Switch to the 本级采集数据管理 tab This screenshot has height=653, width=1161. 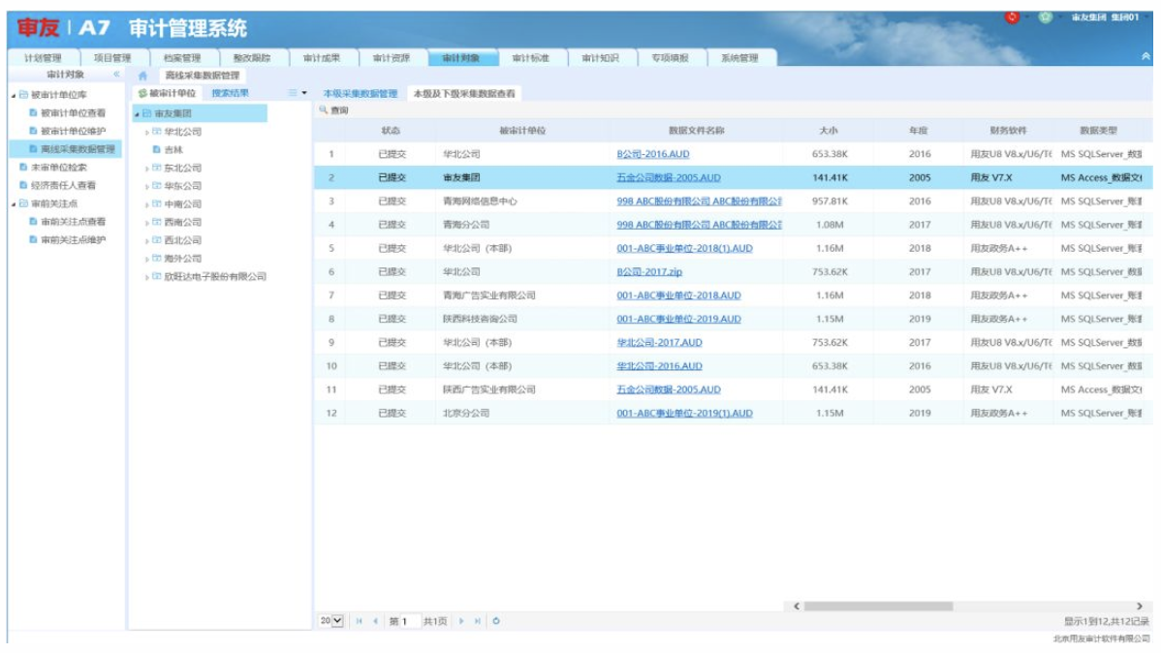[x=360, y=94]
